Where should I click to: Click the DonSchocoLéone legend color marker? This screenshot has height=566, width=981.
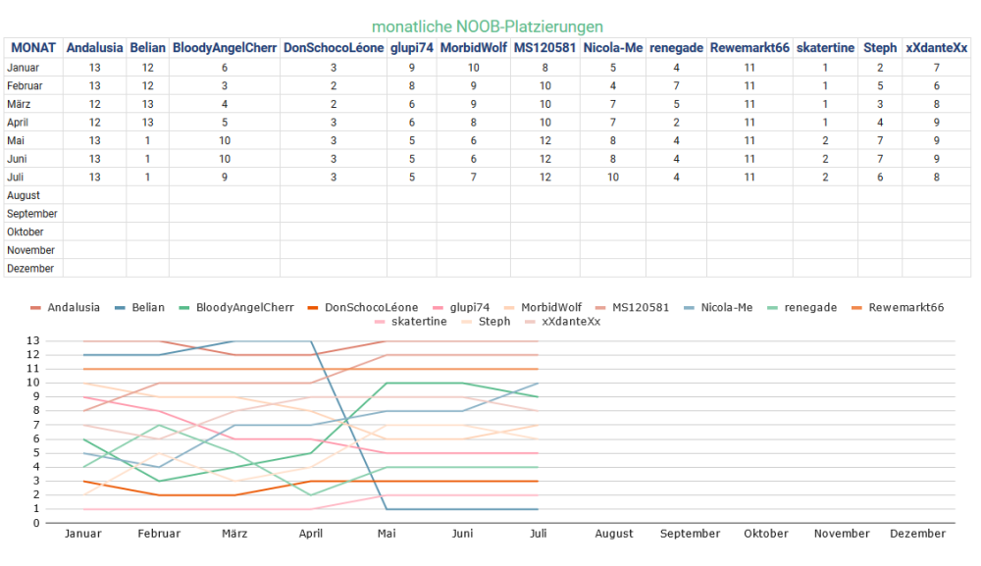(311, 307)
